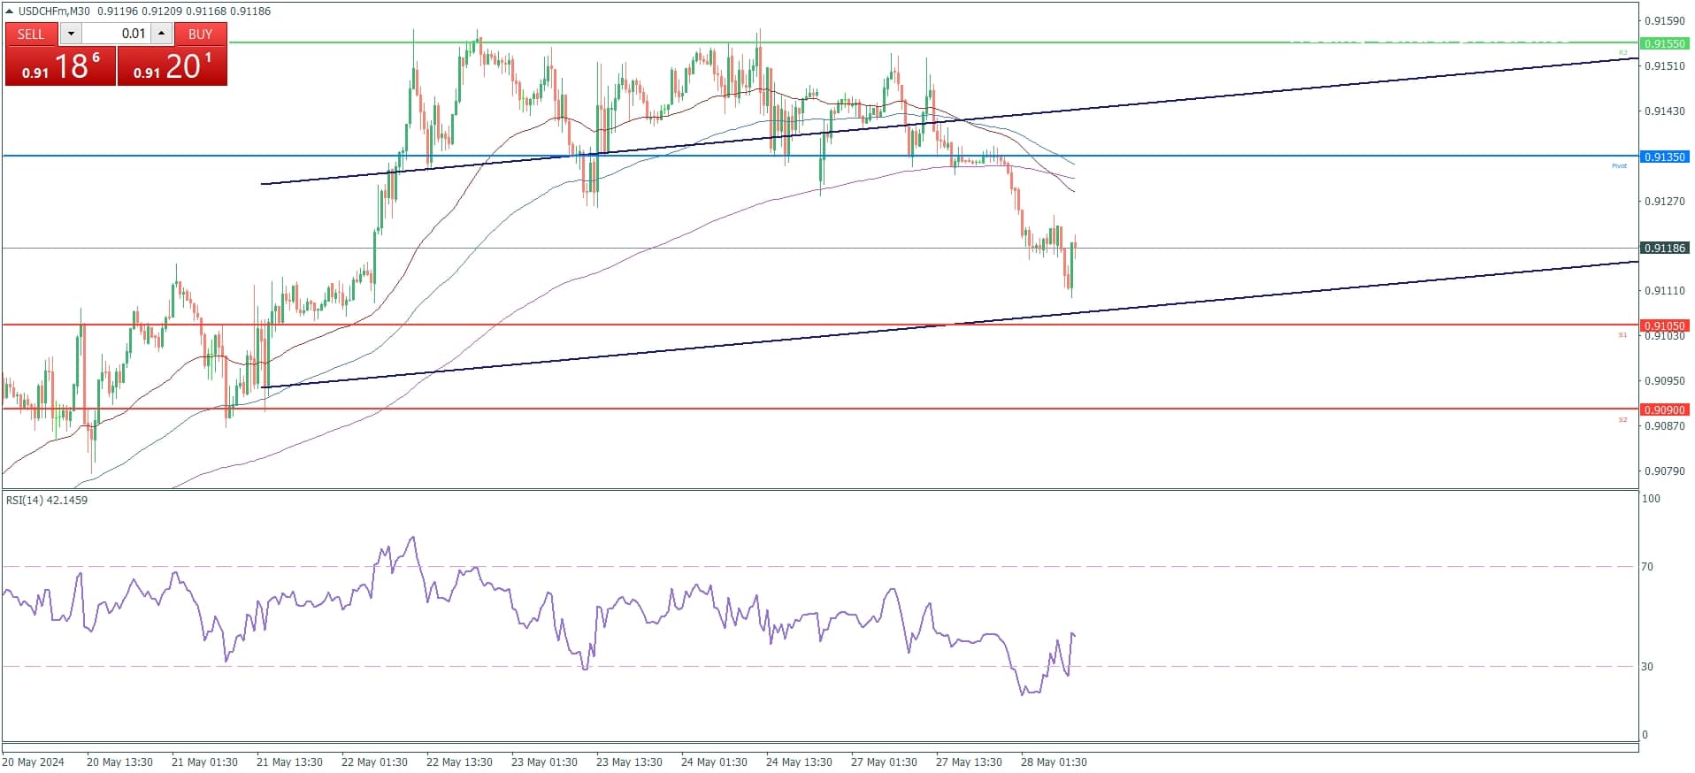Click the 0.91590 price axis value
1695x773 pixels.
point(1664,20)
